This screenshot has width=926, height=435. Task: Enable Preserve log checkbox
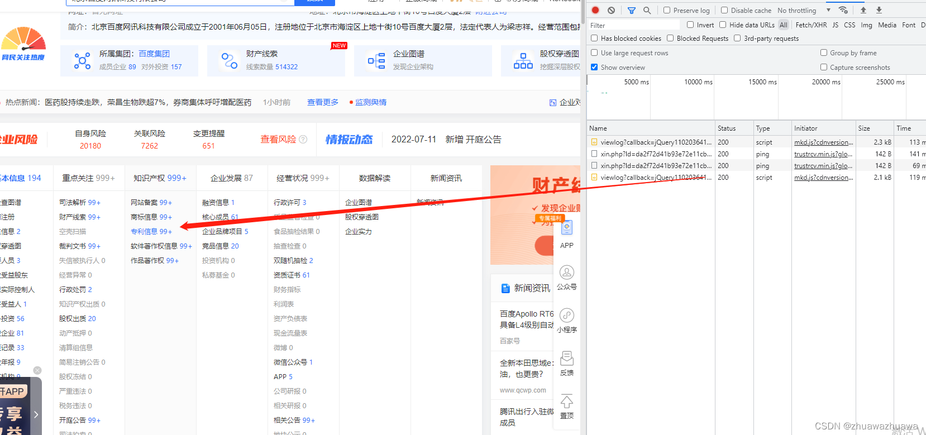coord(667,10)
